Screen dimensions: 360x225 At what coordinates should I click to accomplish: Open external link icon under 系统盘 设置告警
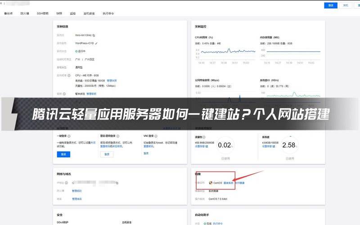274,146
